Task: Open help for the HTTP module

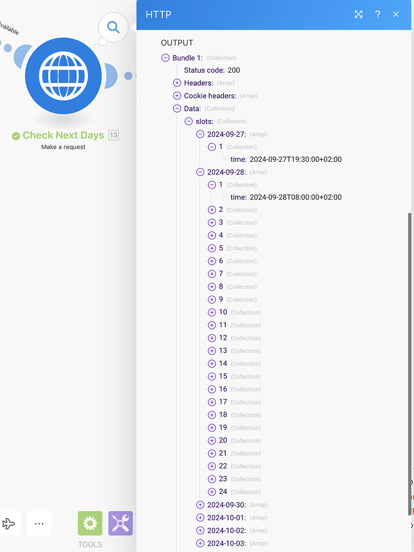Action: [x=377, y=15]
